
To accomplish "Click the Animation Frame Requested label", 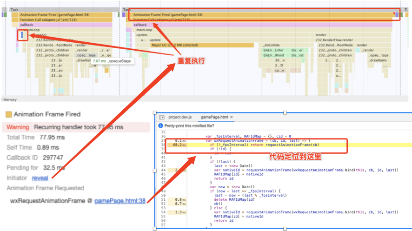I will pyautogui.click(x=45, y=188).
